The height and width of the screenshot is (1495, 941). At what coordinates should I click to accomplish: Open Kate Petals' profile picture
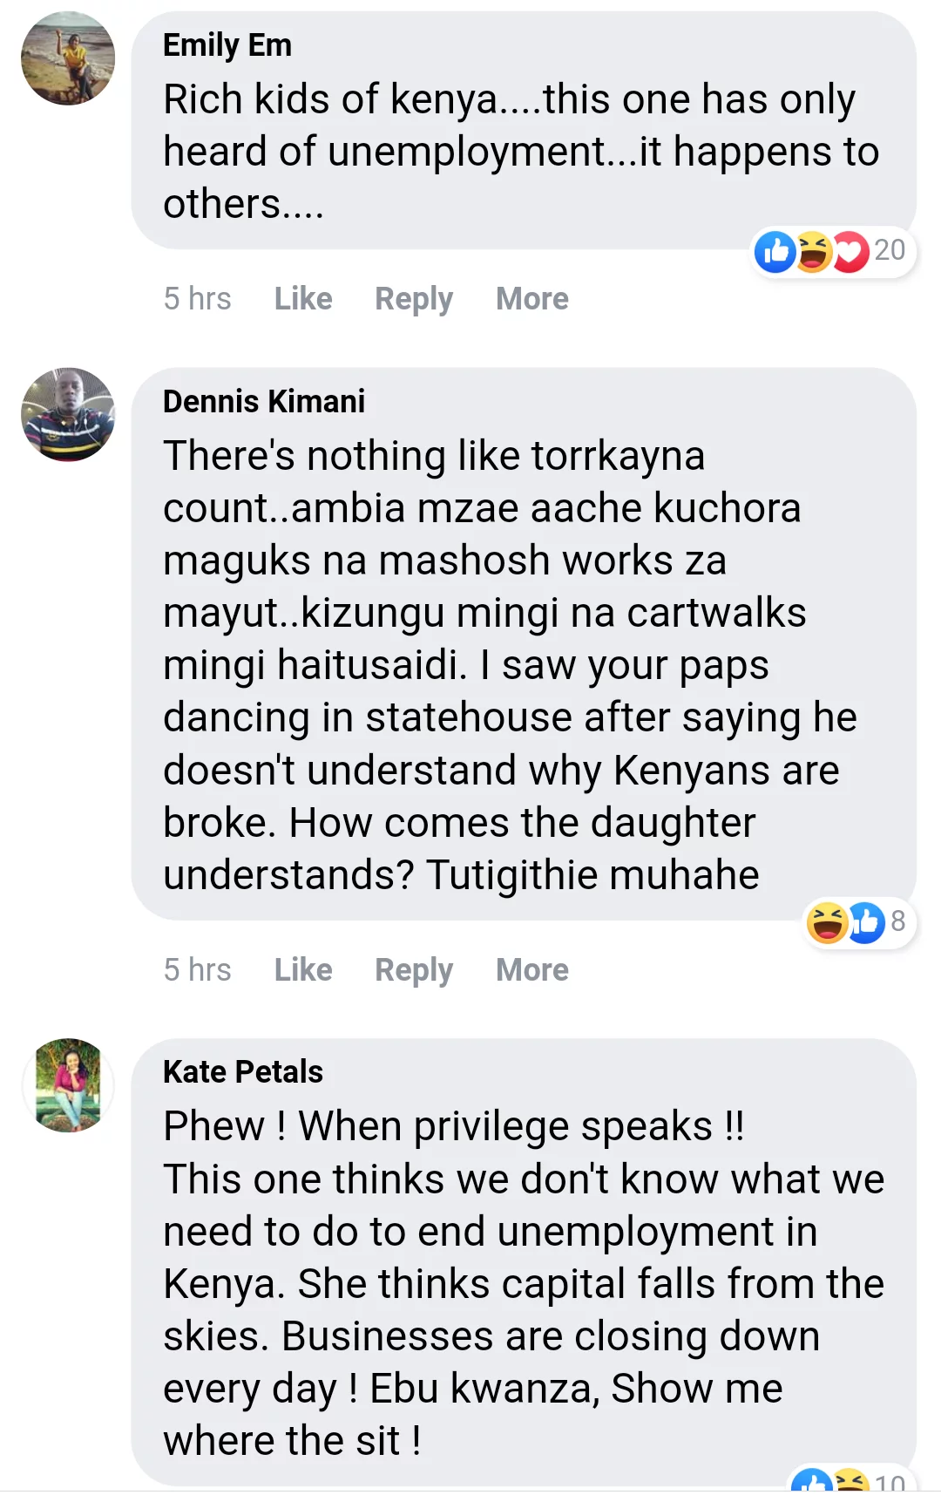[68, 1085]
